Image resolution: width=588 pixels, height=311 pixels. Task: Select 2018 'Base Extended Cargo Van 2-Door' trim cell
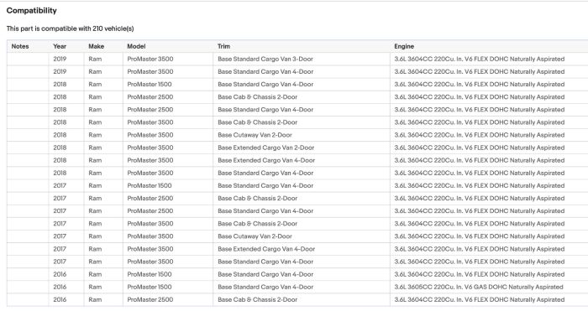coord(266,148)
